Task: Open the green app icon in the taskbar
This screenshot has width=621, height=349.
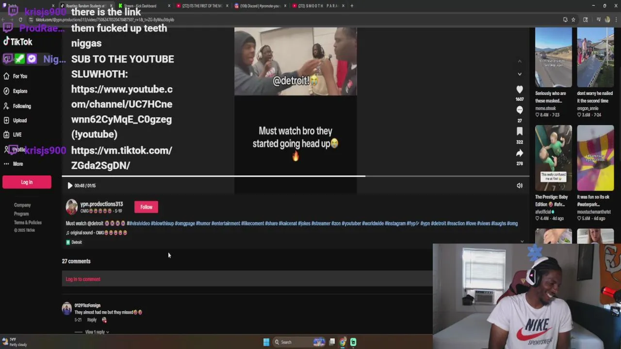Action: coord(354,342)
